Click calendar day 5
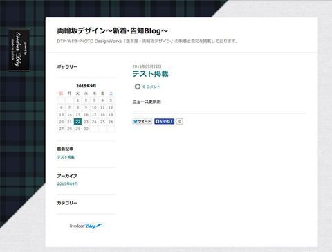Image resolution: width=332 pixels, height=252 pixels. (x=111, y=100)
